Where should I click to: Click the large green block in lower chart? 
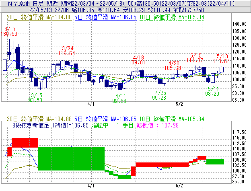point(71,158)
